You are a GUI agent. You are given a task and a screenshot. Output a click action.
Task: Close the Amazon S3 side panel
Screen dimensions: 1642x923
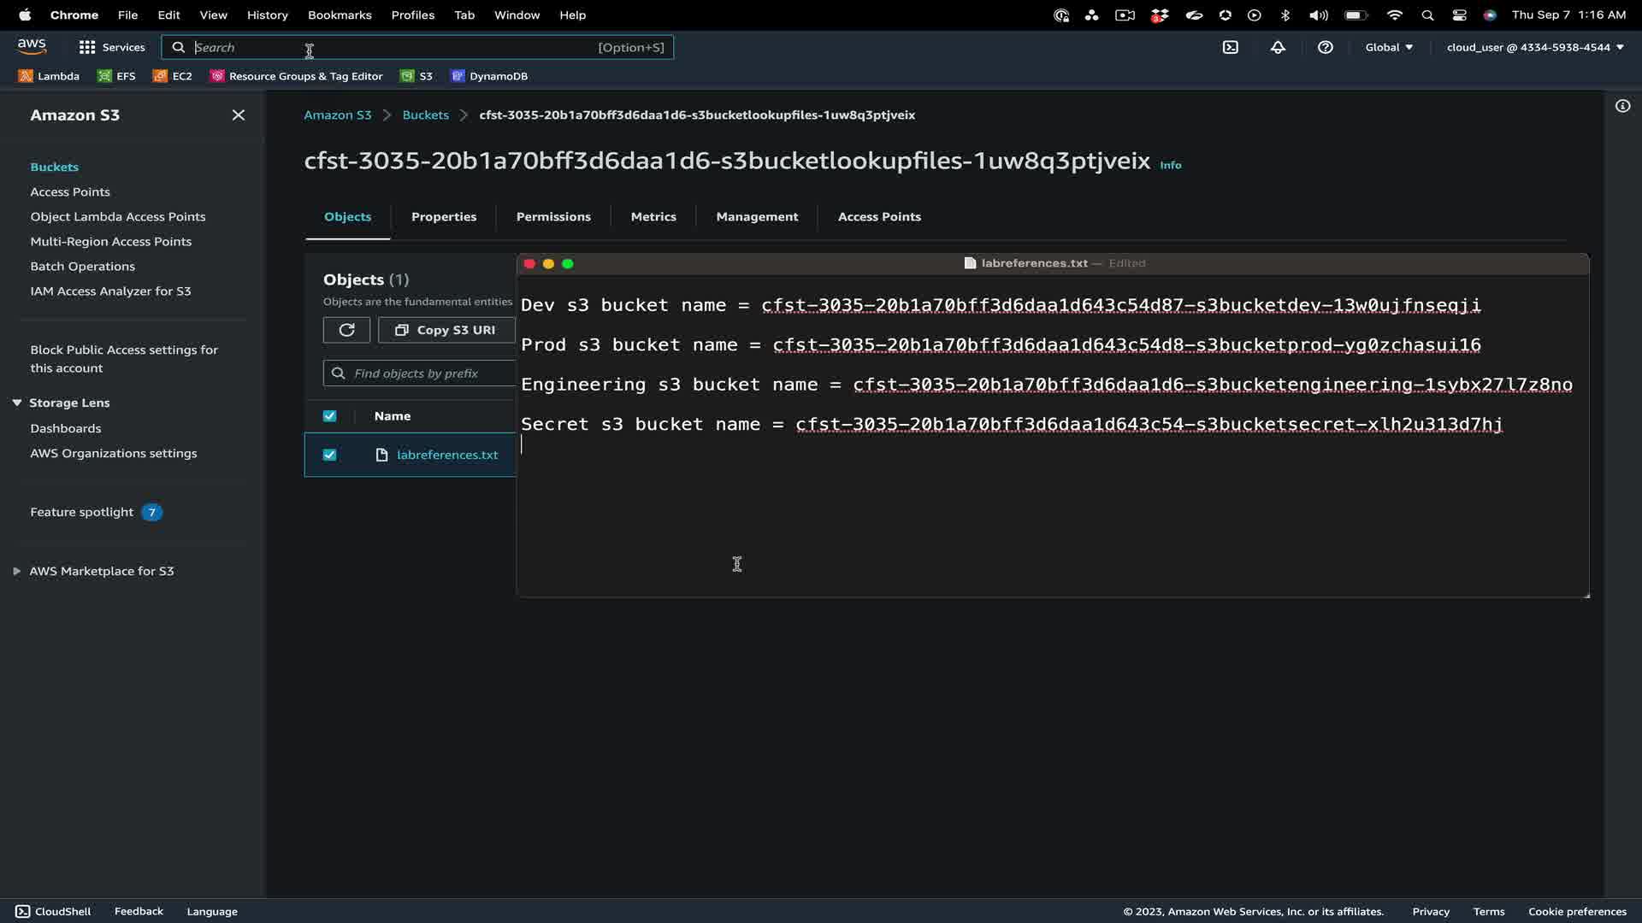239,115
